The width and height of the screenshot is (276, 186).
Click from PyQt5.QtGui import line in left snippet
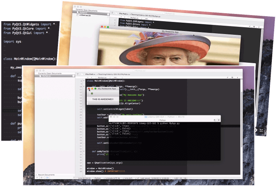pyautogui.click(x=26, y=33)
